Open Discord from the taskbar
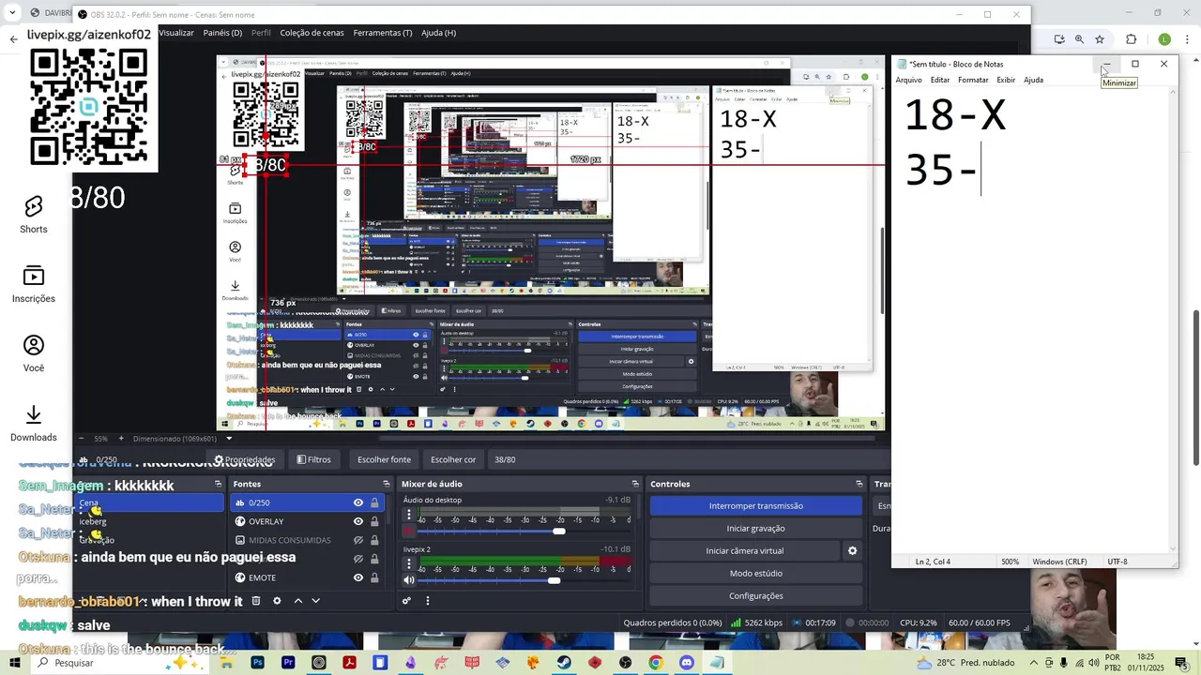1201x675 pixels. (687, 663)
